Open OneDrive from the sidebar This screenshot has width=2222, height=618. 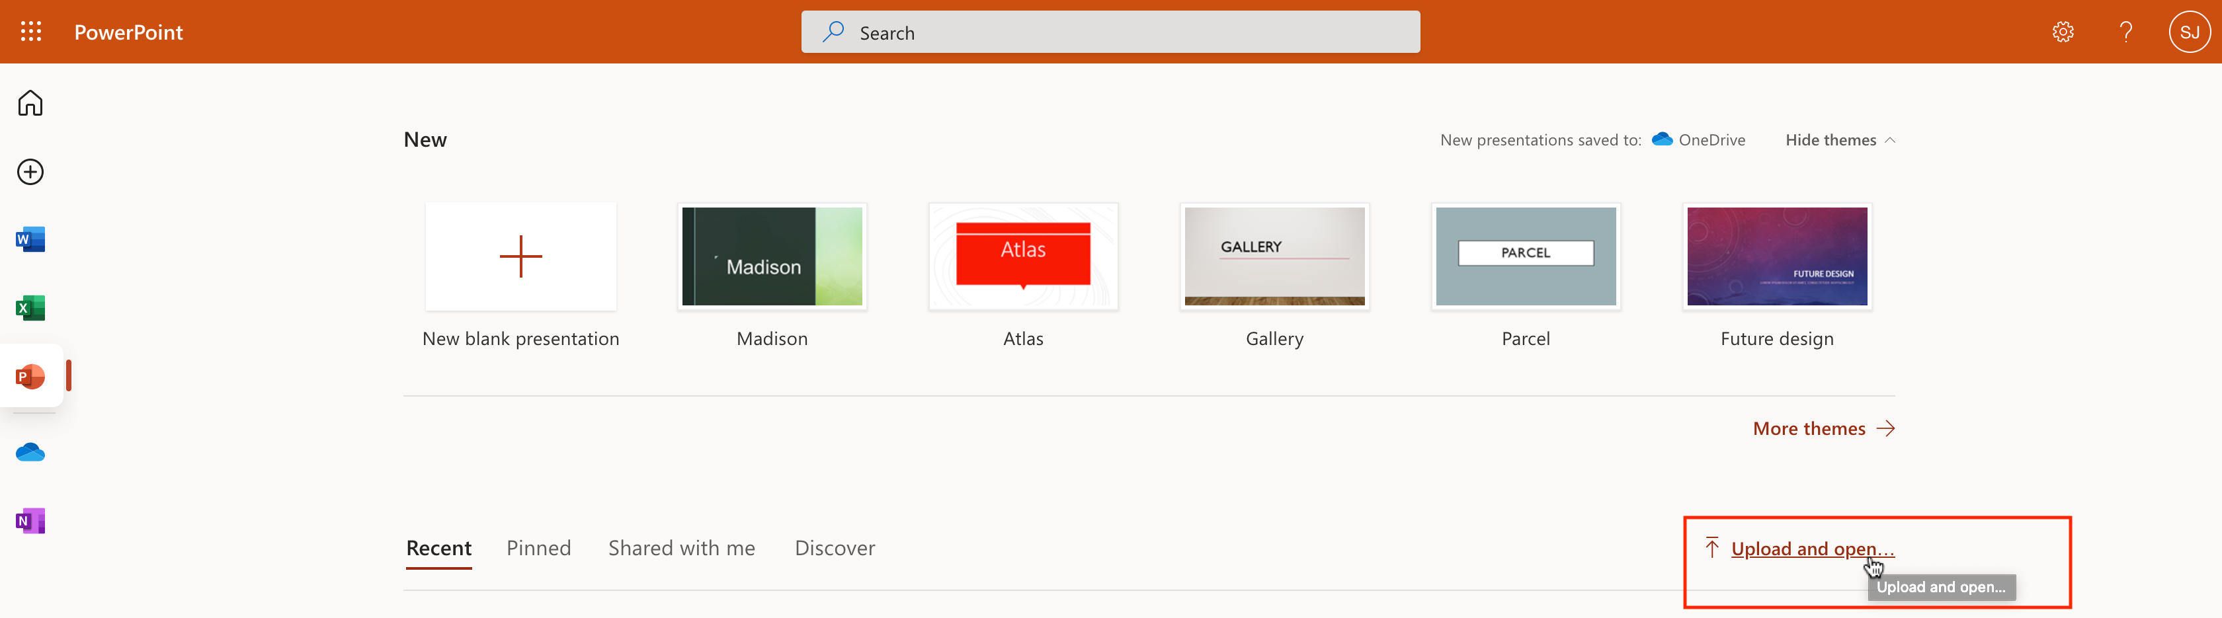(30, 451)
